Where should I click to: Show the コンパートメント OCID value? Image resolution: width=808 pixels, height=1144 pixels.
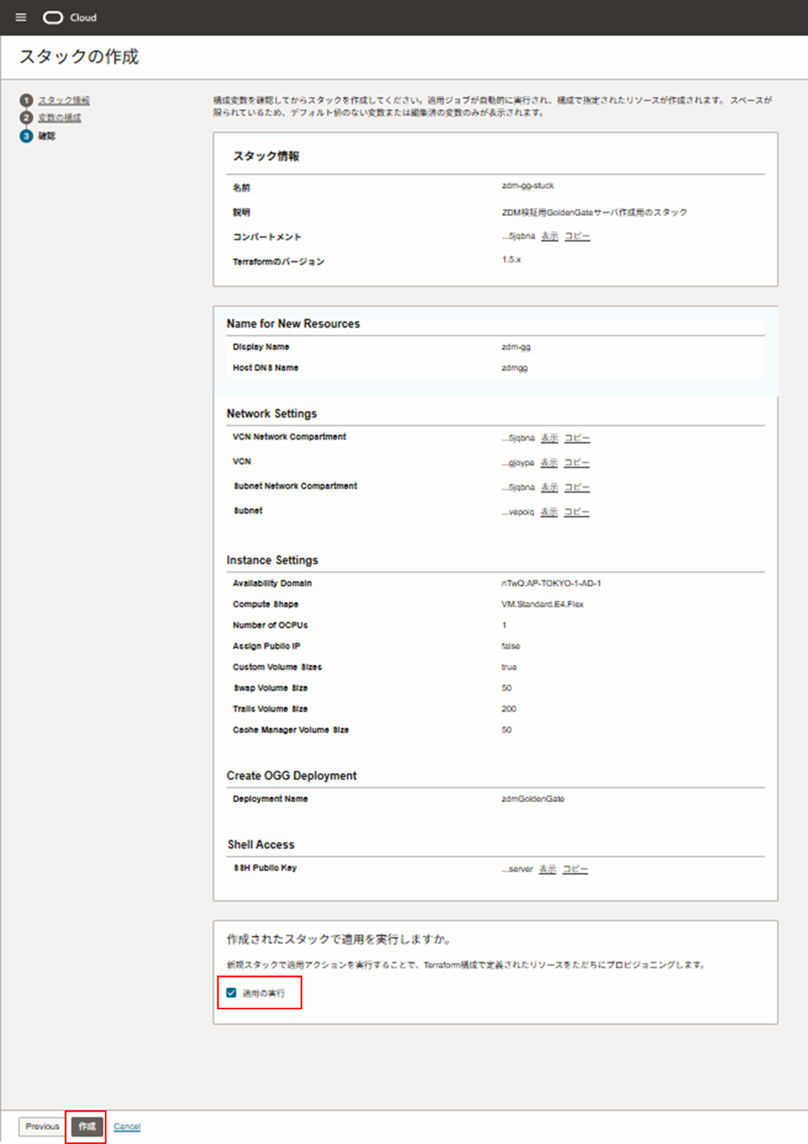(550, 236)
